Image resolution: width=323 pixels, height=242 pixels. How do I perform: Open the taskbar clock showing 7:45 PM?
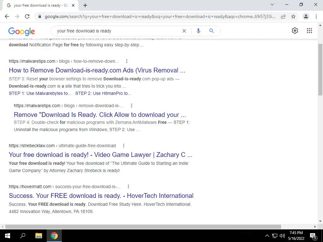pos(296,236)
